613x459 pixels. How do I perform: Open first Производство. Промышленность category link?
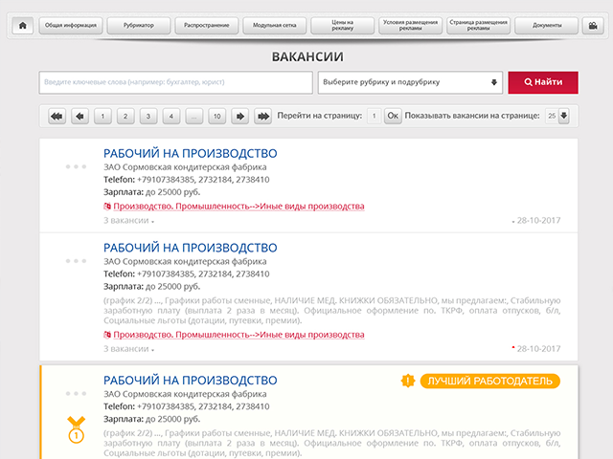[238, 207]
